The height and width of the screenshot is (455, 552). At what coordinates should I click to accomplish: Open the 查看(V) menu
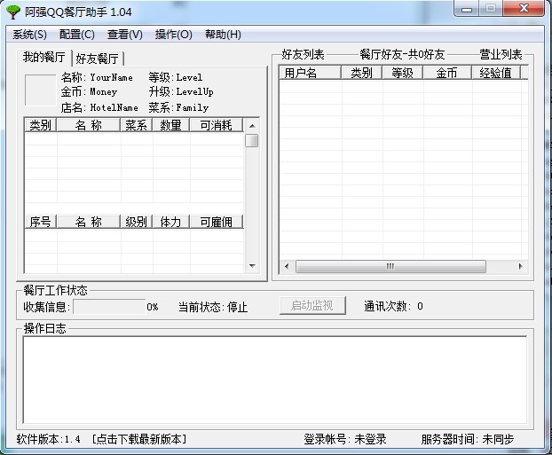tap(125, 35)
